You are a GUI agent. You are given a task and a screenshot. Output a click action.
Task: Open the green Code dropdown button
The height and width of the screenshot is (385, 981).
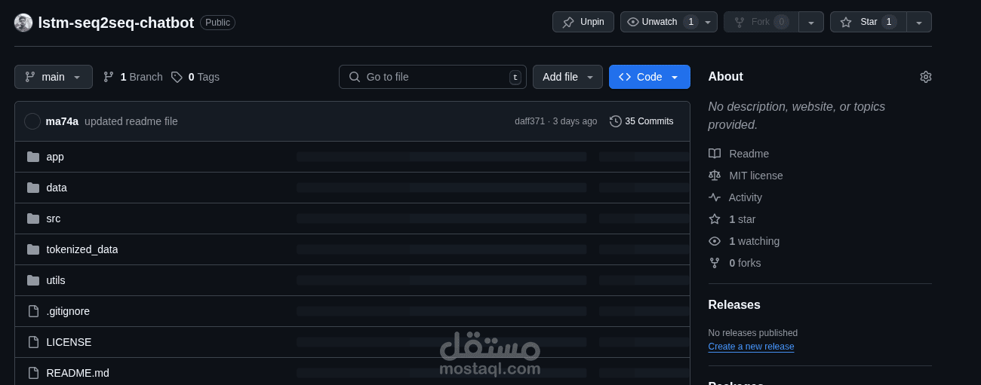(x=649, y=77)
